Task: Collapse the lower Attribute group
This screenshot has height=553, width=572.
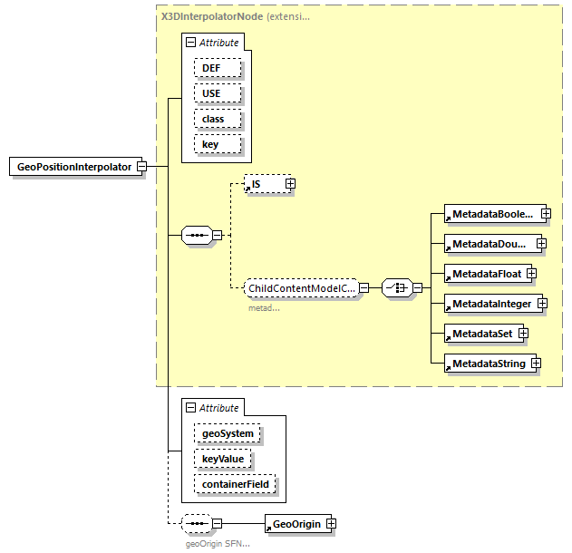Action: [189, 408]
